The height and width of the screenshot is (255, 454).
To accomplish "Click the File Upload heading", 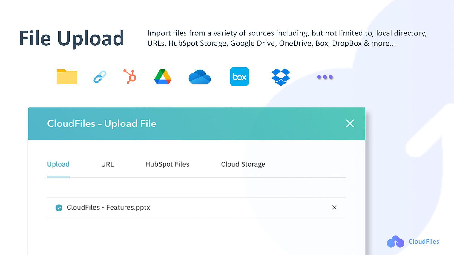I will tap(72, 38).
